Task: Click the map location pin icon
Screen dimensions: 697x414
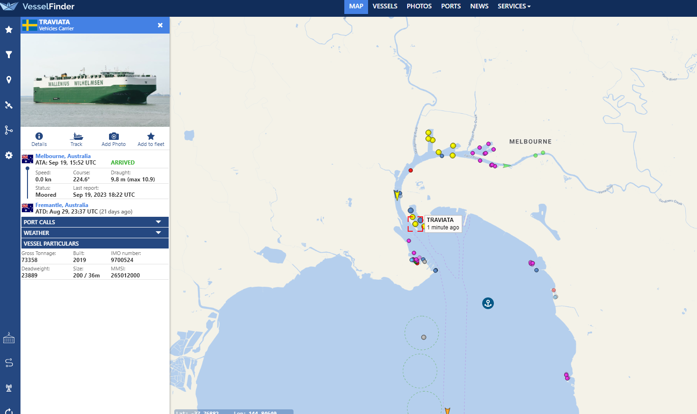Action: (x=9, y=80)
